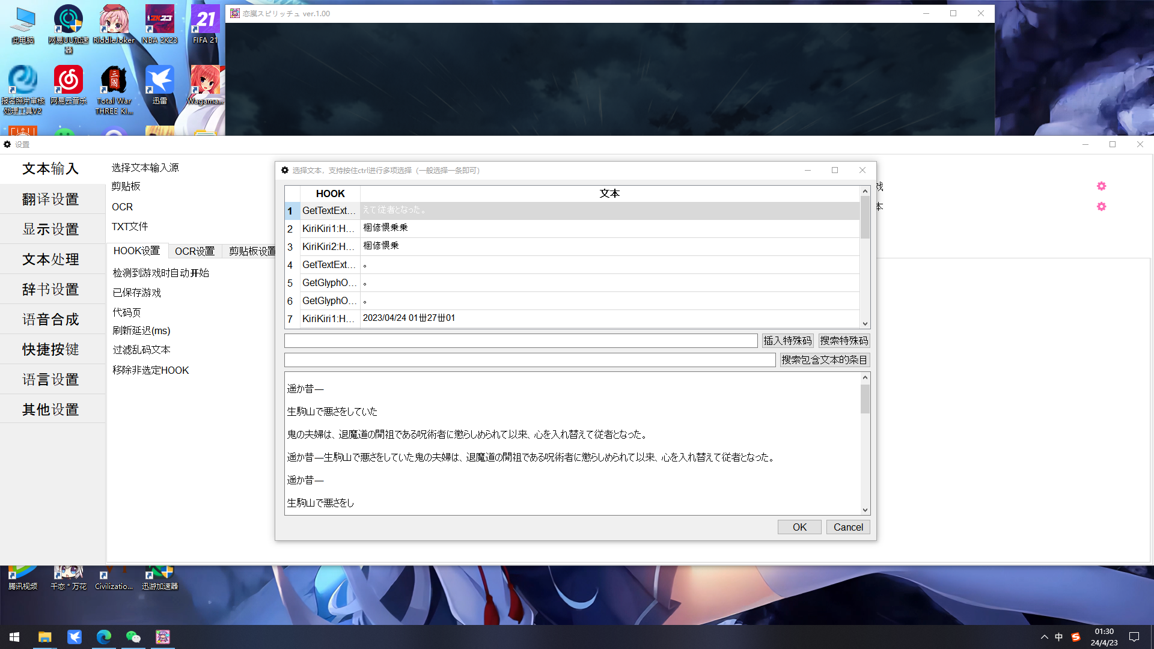Click the lower pink gear configuration icon

1102,207
